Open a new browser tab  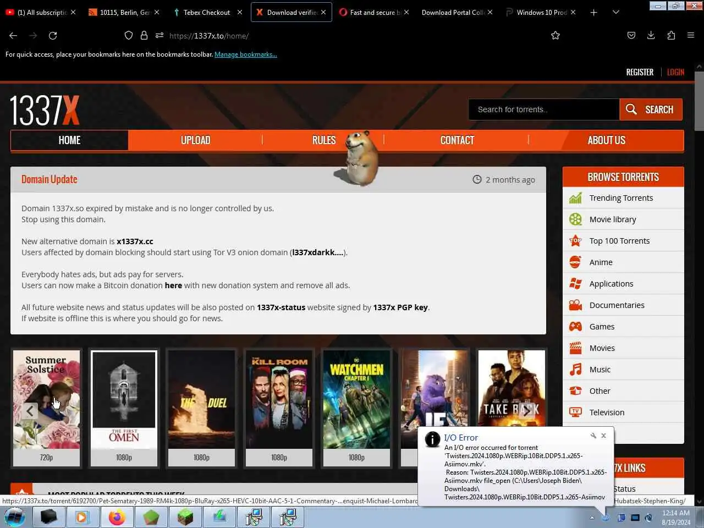(x=593, y=12)
